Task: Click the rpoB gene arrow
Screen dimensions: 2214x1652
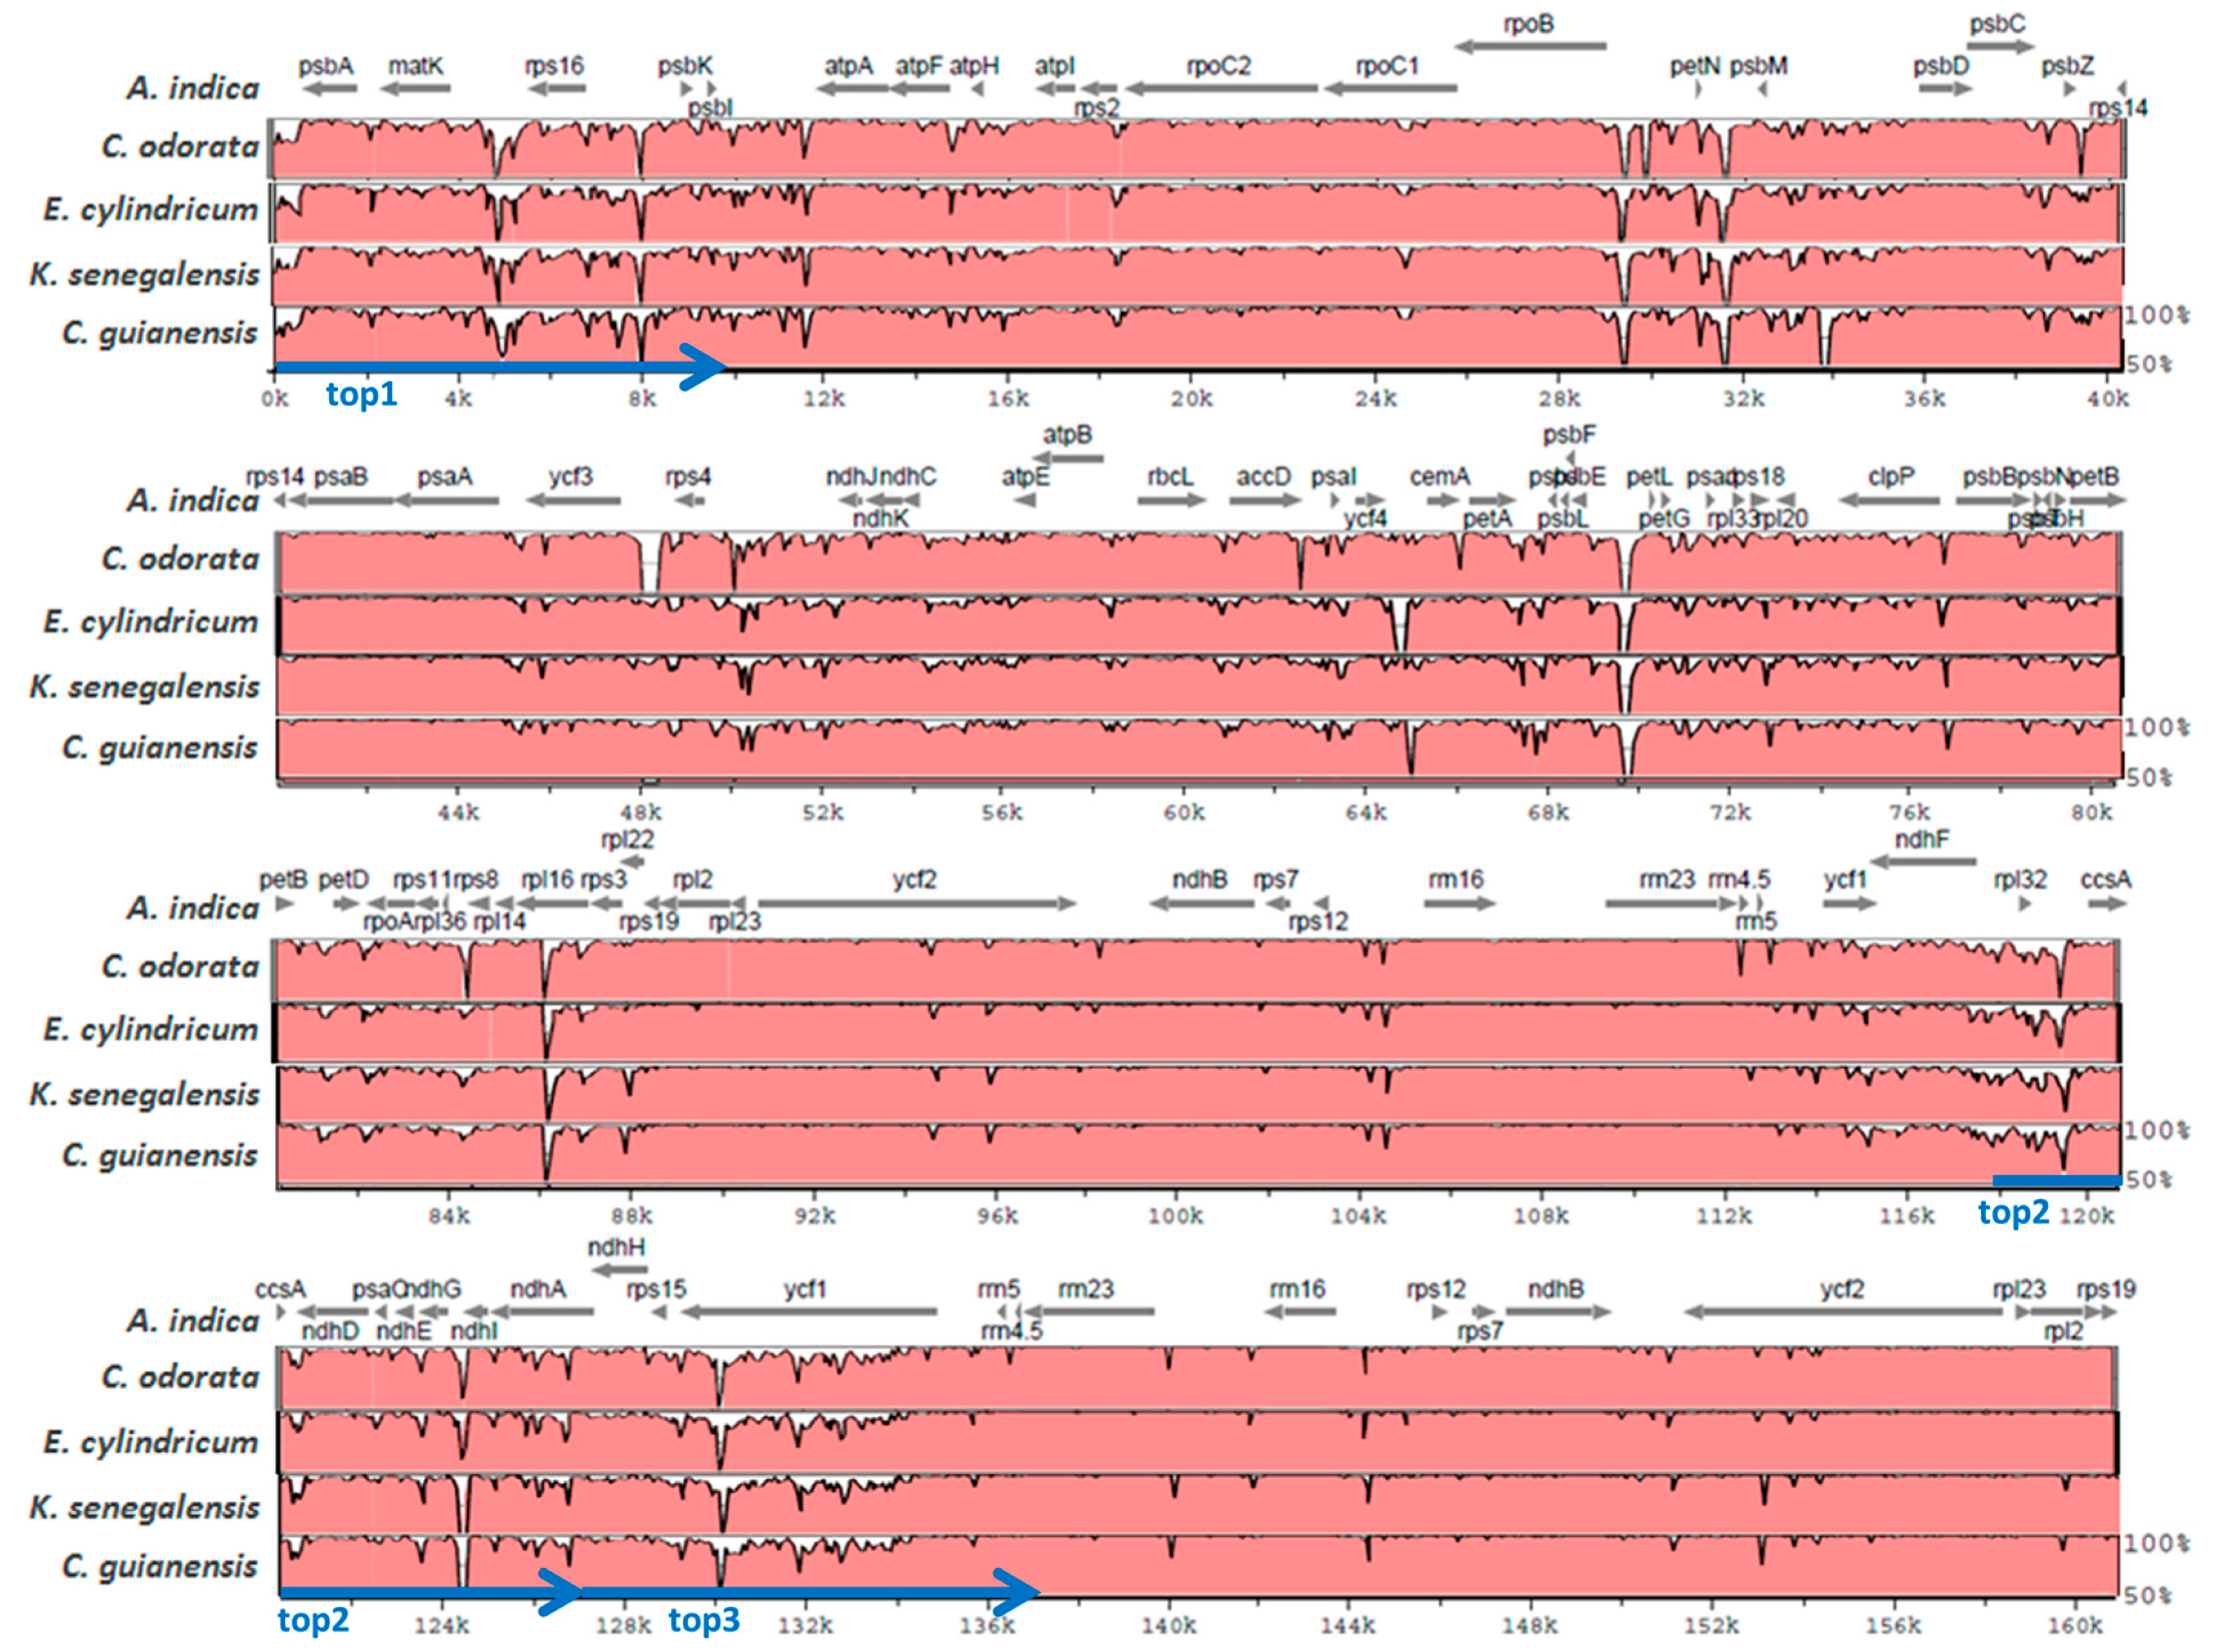Action: 1530,46
